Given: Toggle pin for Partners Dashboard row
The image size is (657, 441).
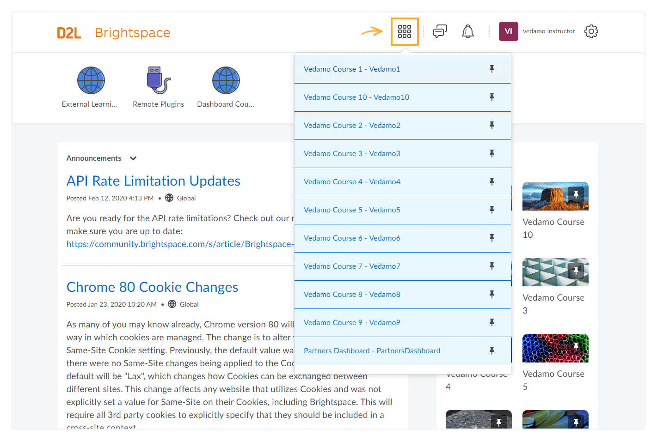Looking at the screenshot, I should 492,350.
